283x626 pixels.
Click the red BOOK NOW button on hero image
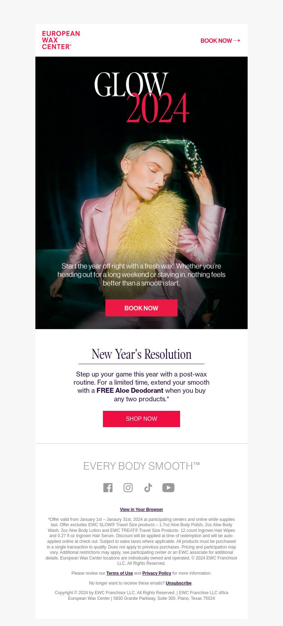pos(141,308)
